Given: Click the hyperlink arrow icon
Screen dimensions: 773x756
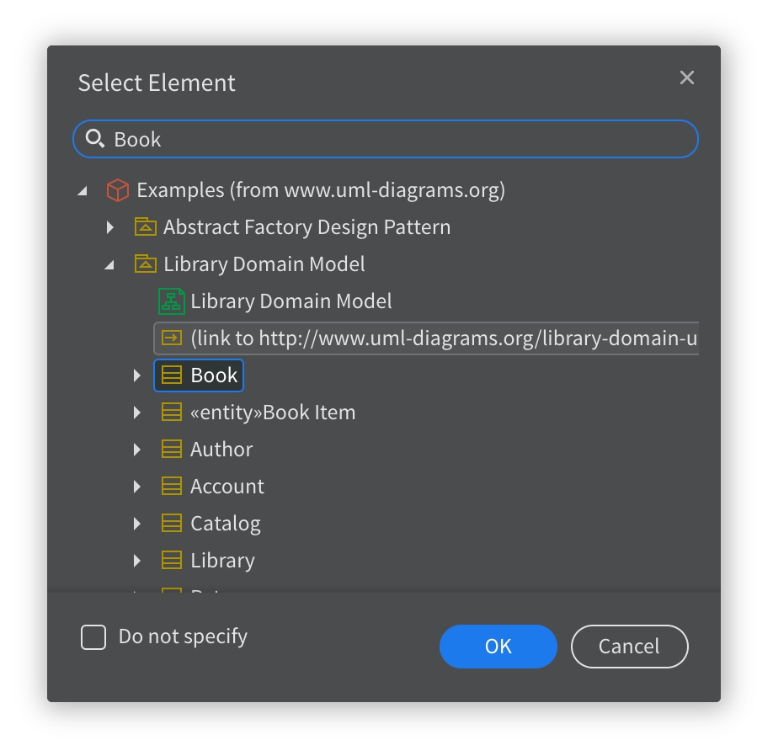Looking at the screenshot, I should point(172,338).
